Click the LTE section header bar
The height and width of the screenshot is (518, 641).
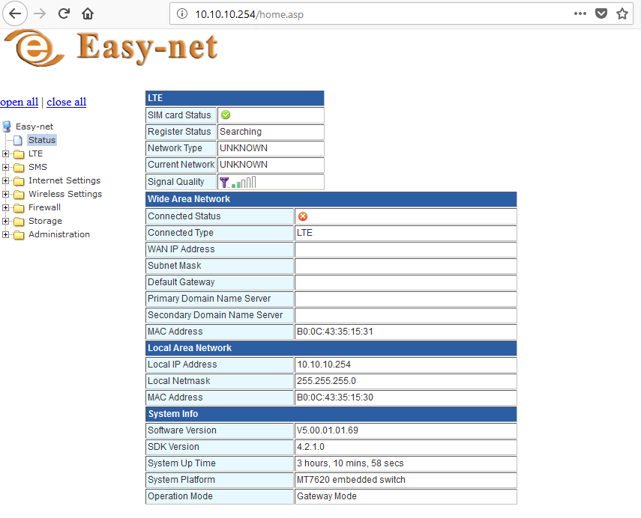click(x=235, y=98)
